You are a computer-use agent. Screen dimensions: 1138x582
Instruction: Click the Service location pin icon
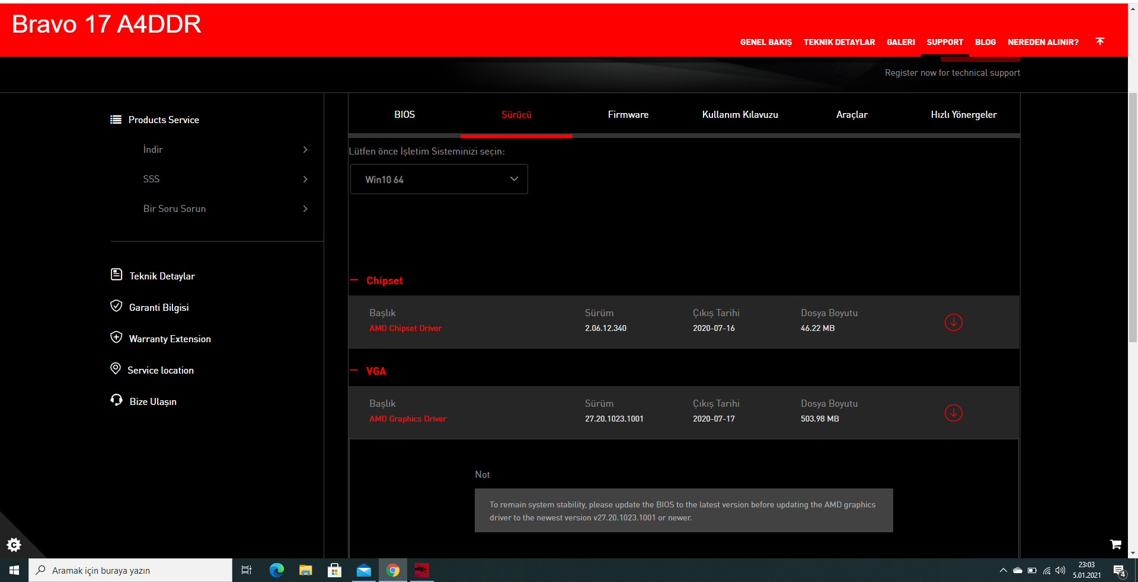click(x=116, y=368)
